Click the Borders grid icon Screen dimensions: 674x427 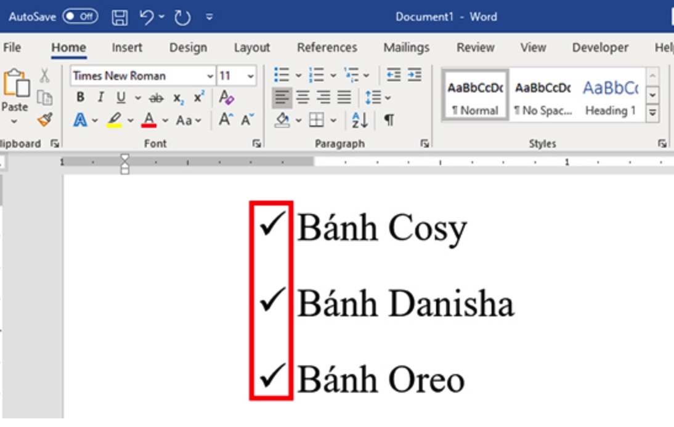pos(317,120)
